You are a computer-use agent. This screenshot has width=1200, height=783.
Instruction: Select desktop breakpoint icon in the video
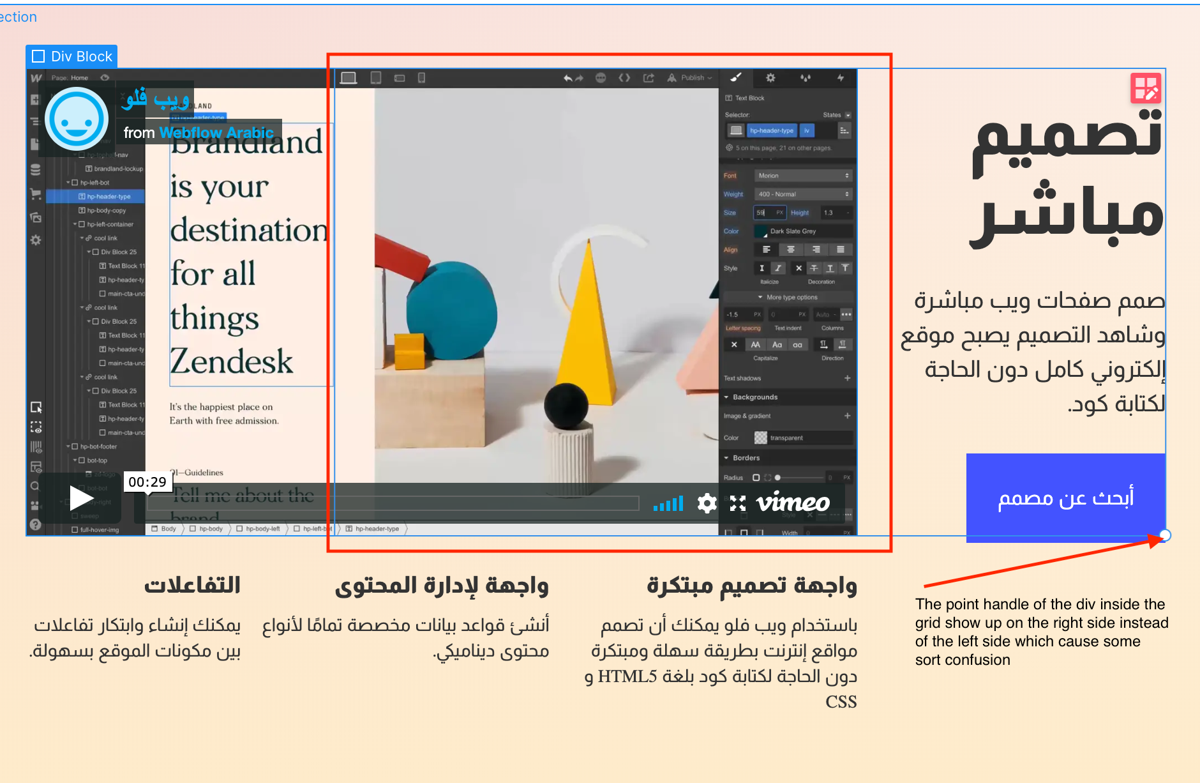[349, 78]
